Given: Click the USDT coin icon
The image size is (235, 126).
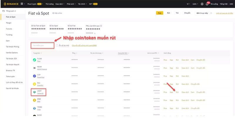Looking at the screenshot, I should 34,92.
